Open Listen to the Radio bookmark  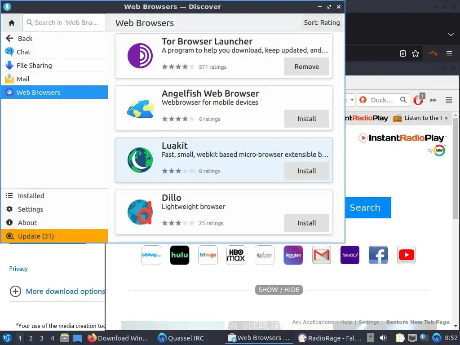(x=417, y=118)
